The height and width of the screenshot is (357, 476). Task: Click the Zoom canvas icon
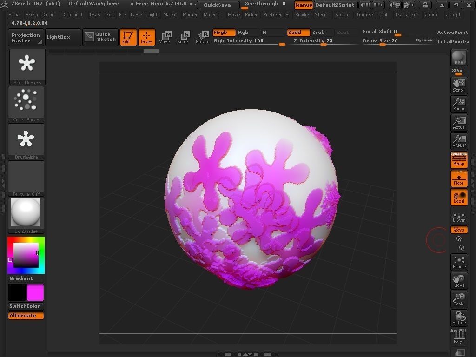click(x=459, y=104)
